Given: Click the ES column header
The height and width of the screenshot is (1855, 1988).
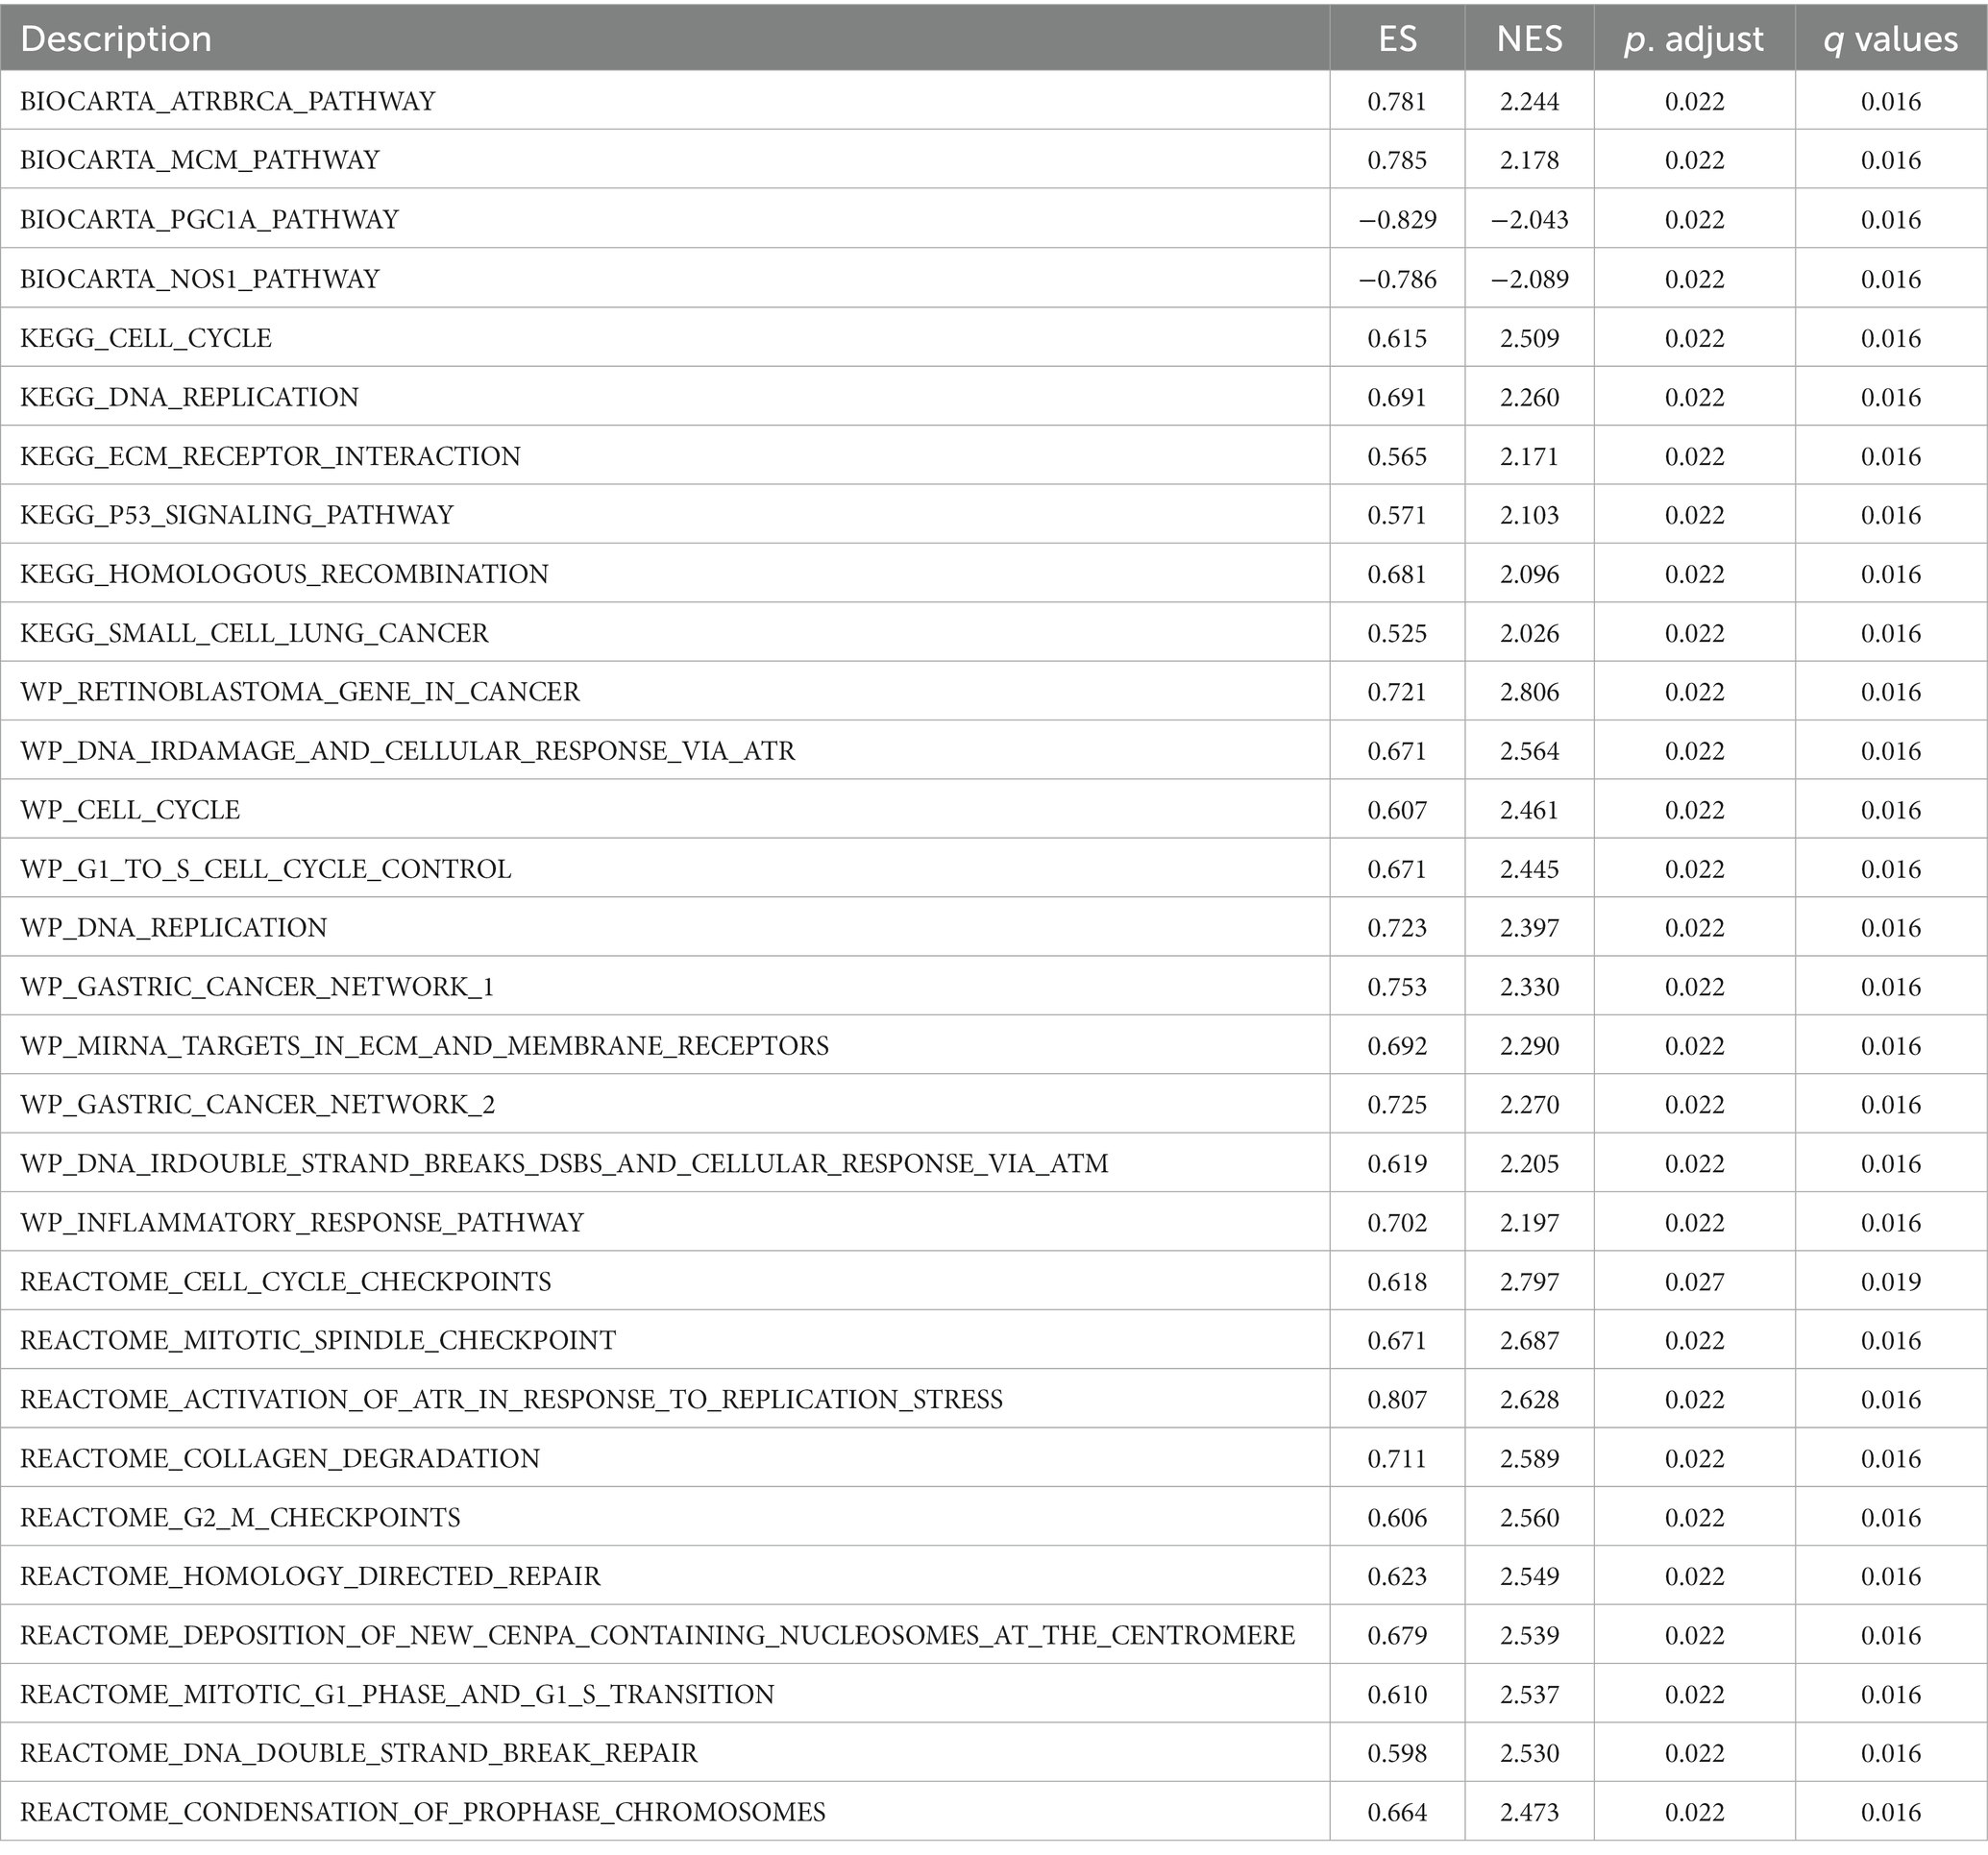Looking at the screenshot, I should [x=1397, y=39].
